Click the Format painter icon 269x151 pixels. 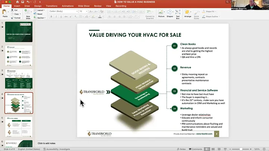12,18
